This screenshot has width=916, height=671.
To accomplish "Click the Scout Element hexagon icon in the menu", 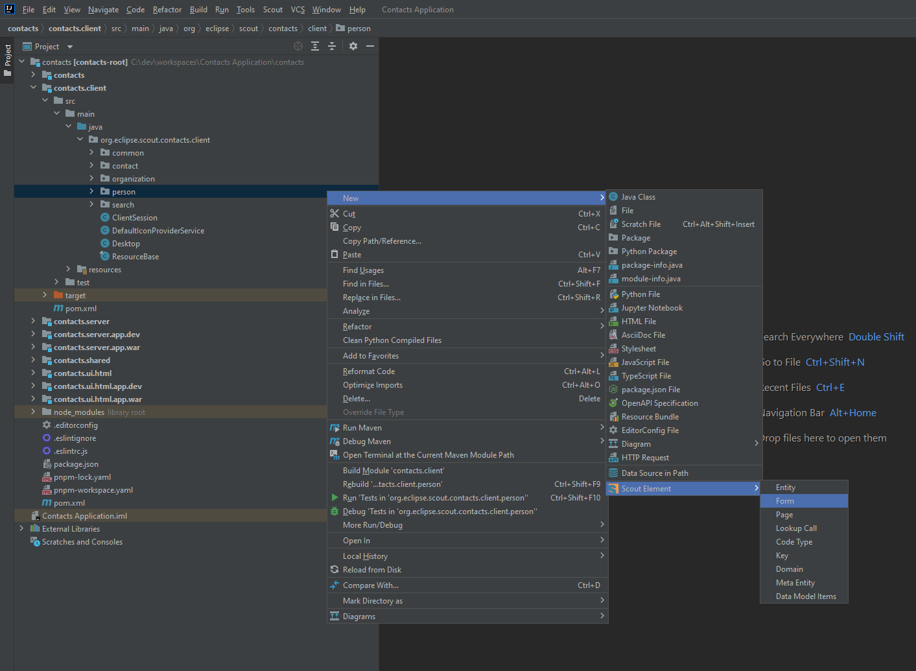I will click(x=613, y=488).
